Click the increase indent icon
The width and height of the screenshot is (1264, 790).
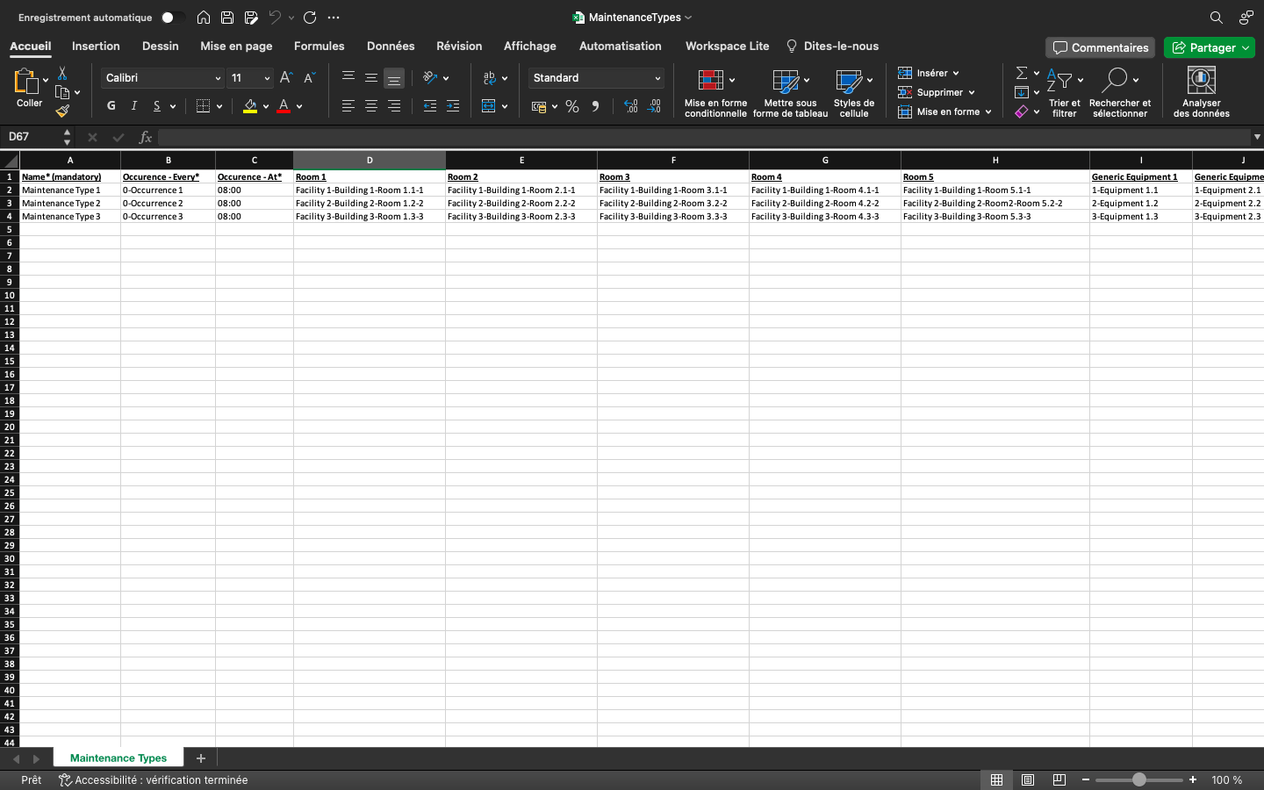click(x=453, y=106)
